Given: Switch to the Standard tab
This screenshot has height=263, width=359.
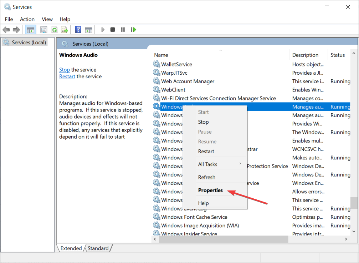Looking at the screenshot, I should pyautogui.click(x=98, y=248).
